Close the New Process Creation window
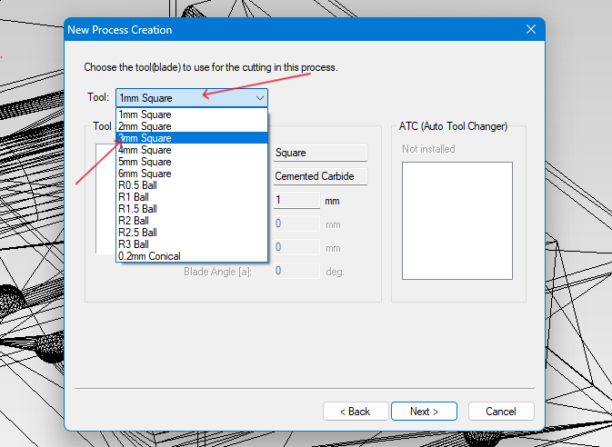Image resolution: width=612 pixels, height=447 pixels. click(x=531, y=29)
